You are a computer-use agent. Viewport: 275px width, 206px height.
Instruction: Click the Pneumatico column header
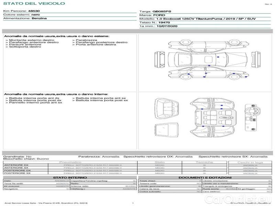70,162
